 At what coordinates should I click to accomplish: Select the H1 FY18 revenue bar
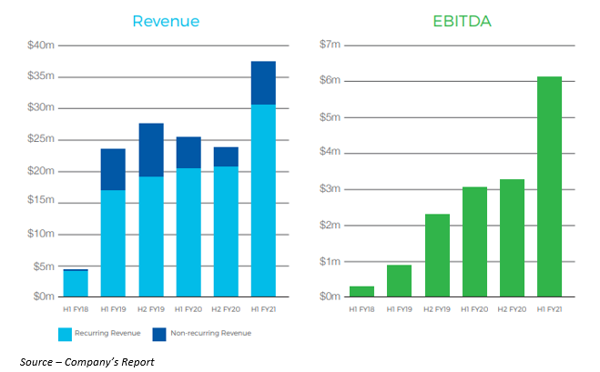(x=76, y=284)
